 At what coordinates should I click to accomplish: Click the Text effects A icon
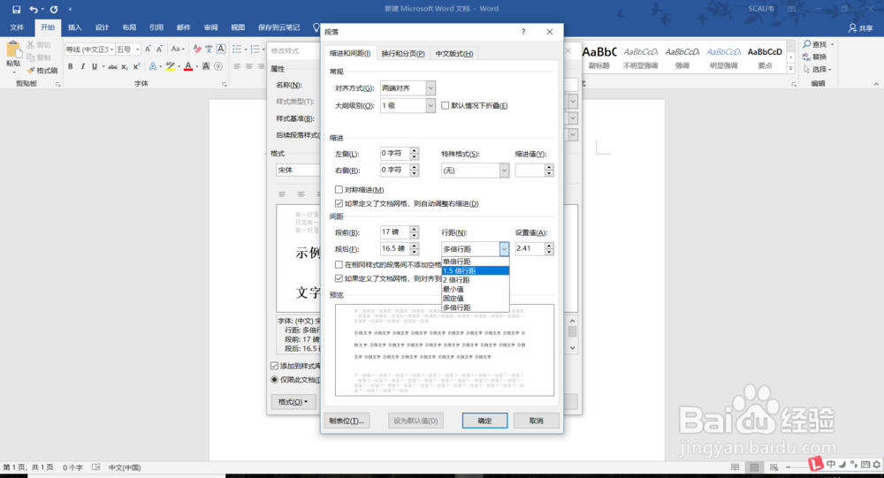pos(152,66)
